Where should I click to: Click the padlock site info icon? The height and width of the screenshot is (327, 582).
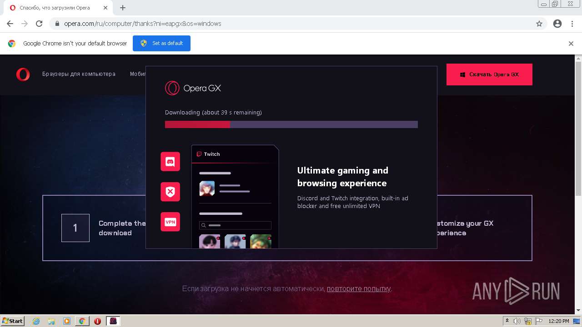coord(57,24)
